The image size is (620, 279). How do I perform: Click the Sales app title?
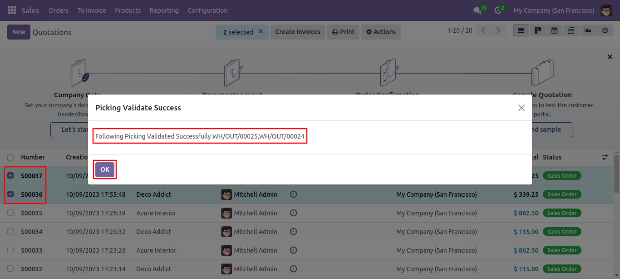pyautogui.click(x=30, y=10)
